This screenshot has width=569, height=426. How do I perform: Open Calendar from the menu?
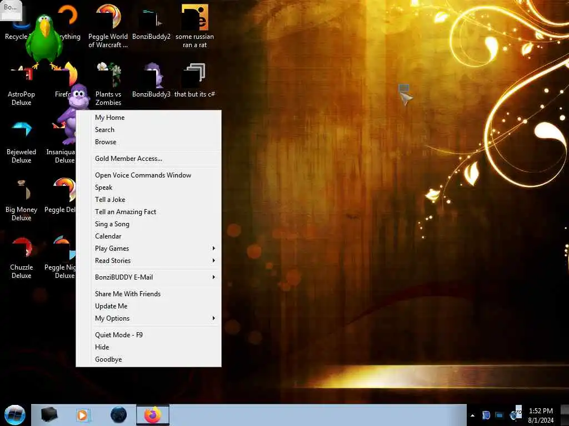pos(148,236)
